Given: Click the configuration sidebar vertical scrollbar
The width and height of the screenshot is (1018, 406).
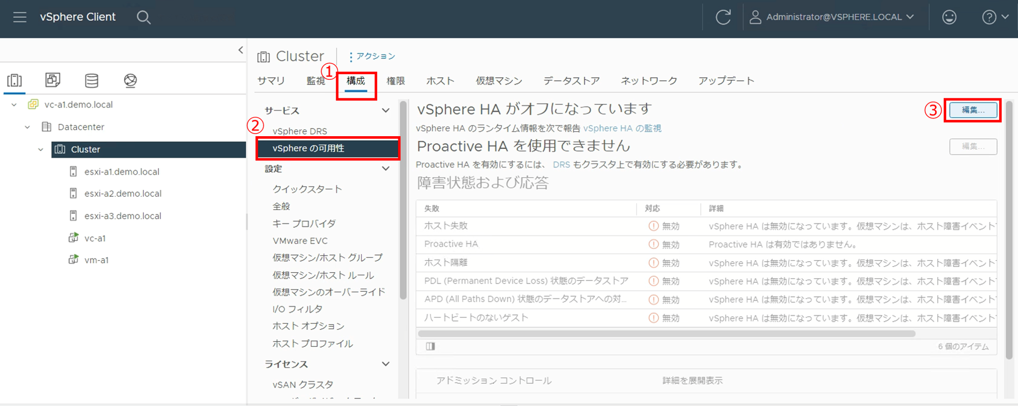Looking at the screenshot, I should [x=403, y=200].
